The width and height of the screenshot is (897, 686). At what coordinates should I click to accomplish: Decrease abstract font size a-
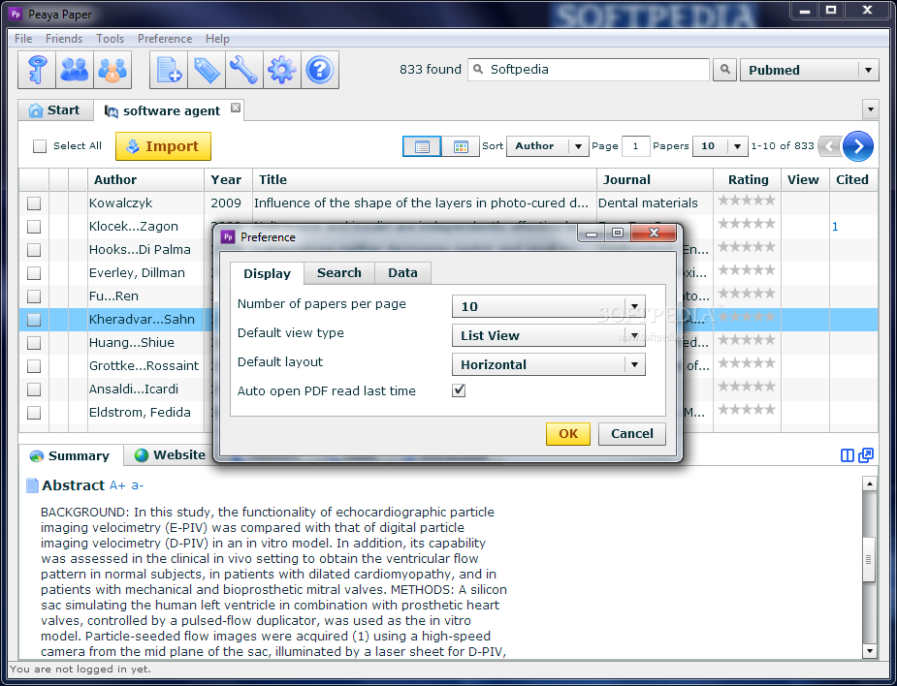[x=138, y=485]
